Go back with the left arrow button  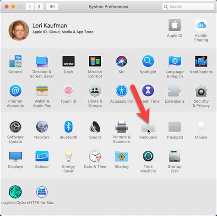[x=30, y=6]
